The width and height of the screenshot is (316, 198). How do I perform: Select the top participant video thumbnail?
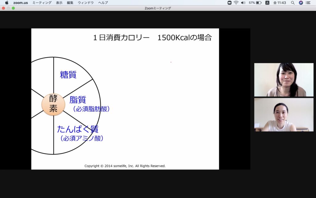click(284, 80)
